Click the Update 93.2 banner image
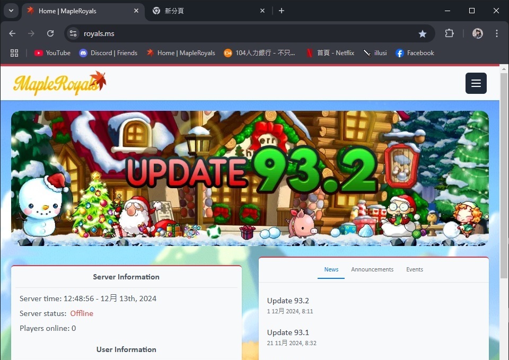509x360 pixels. pos(250,178)
